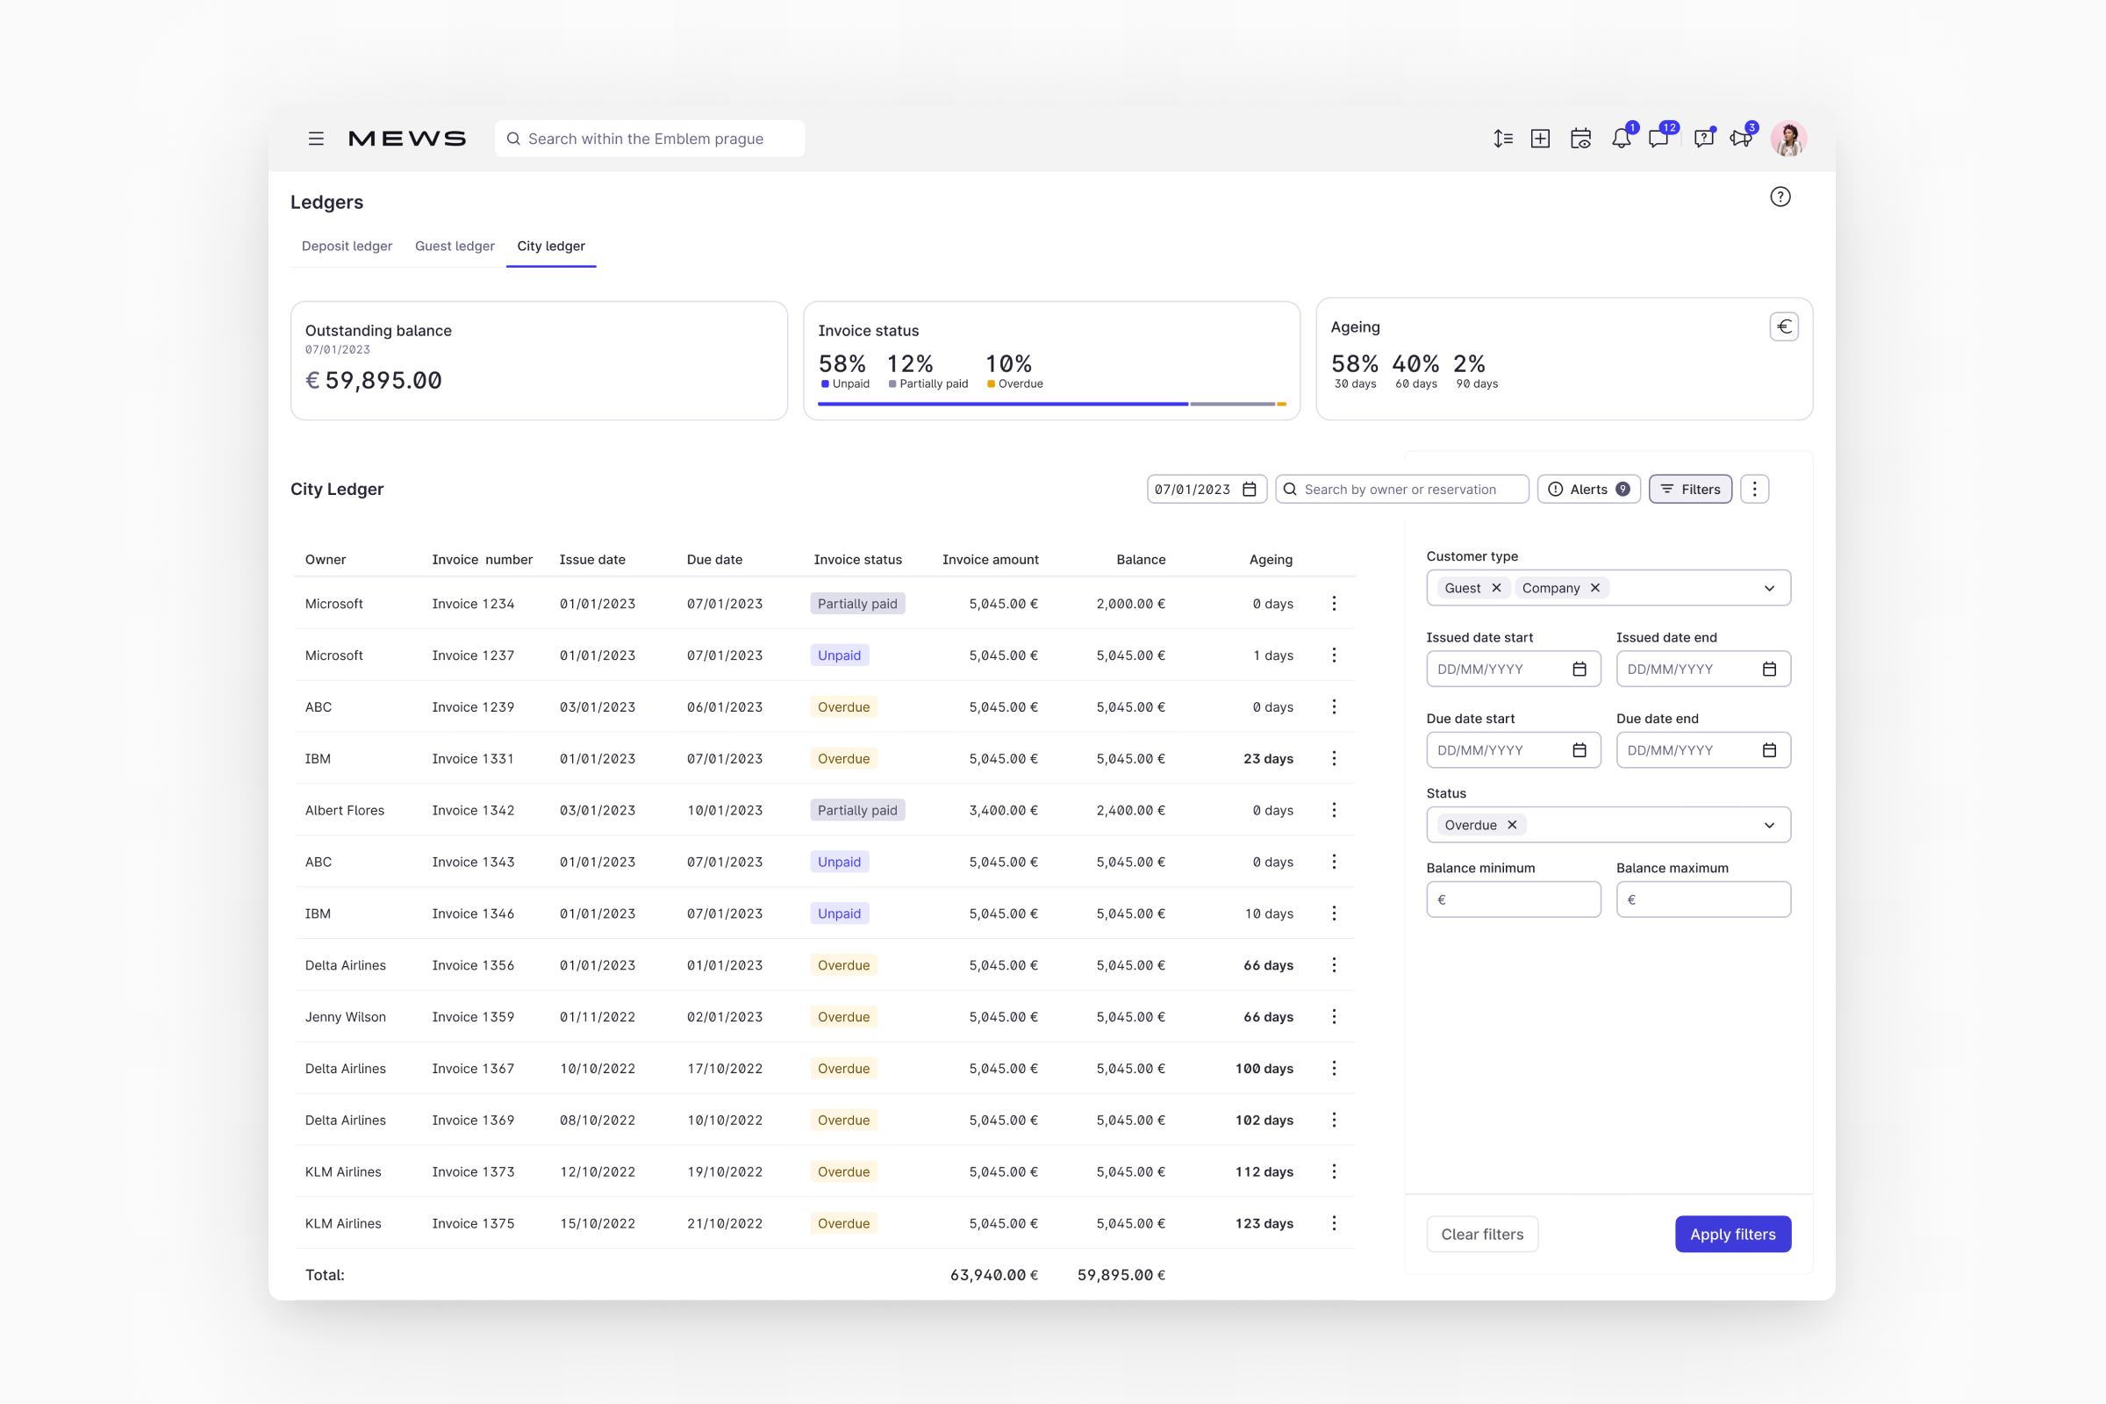The image size is (2106, 1404).
Task: Remove the Overdue status filter chip
Action: click(1511, 825)
